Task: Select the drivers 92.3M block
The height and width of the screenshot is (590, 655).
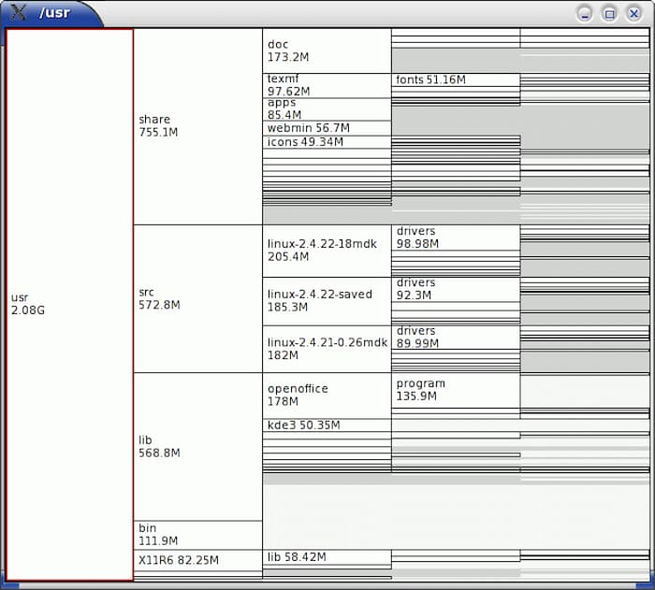Action: [456, 289]
